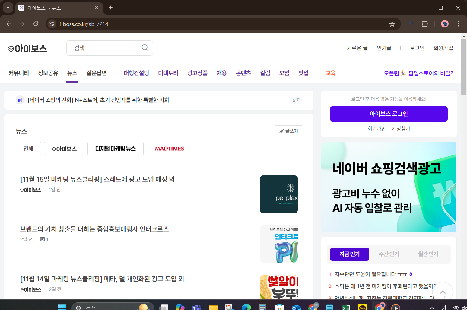This screenshot has height=310, width=467.
Task: Open the 회원가입 signup link
Action: tap(443, 48)
